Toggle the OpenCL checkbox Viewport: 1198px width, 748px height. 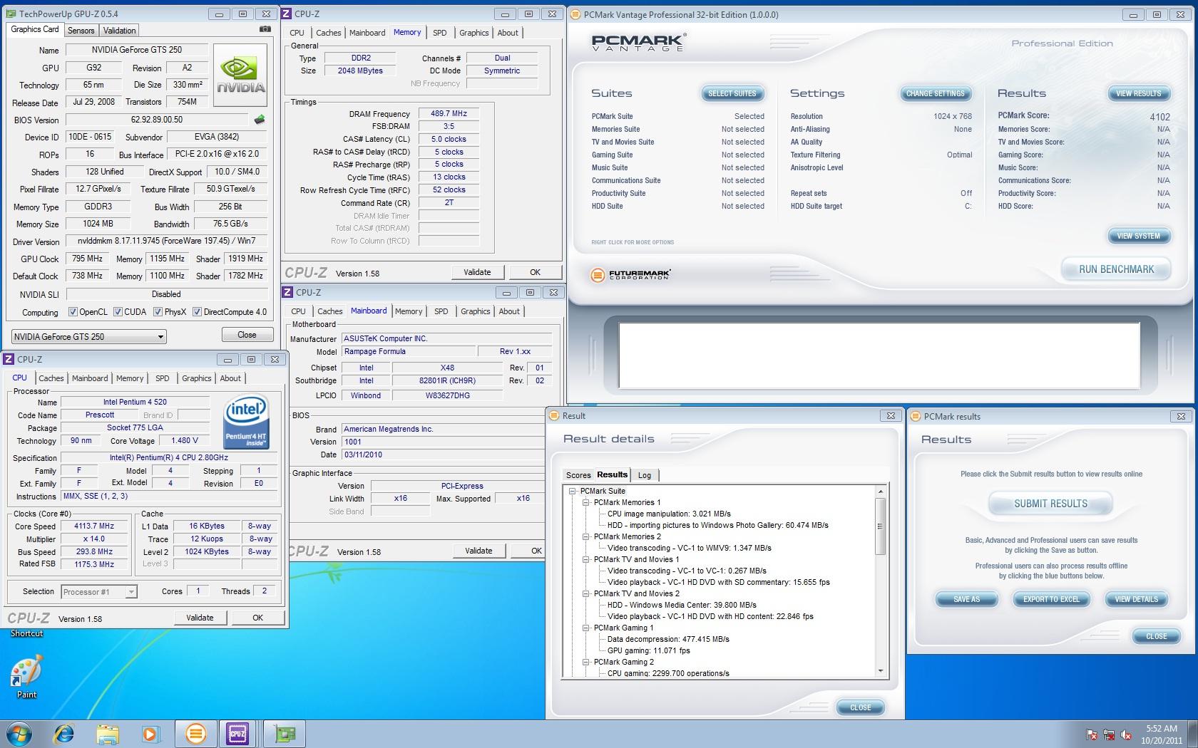[73, 312]
